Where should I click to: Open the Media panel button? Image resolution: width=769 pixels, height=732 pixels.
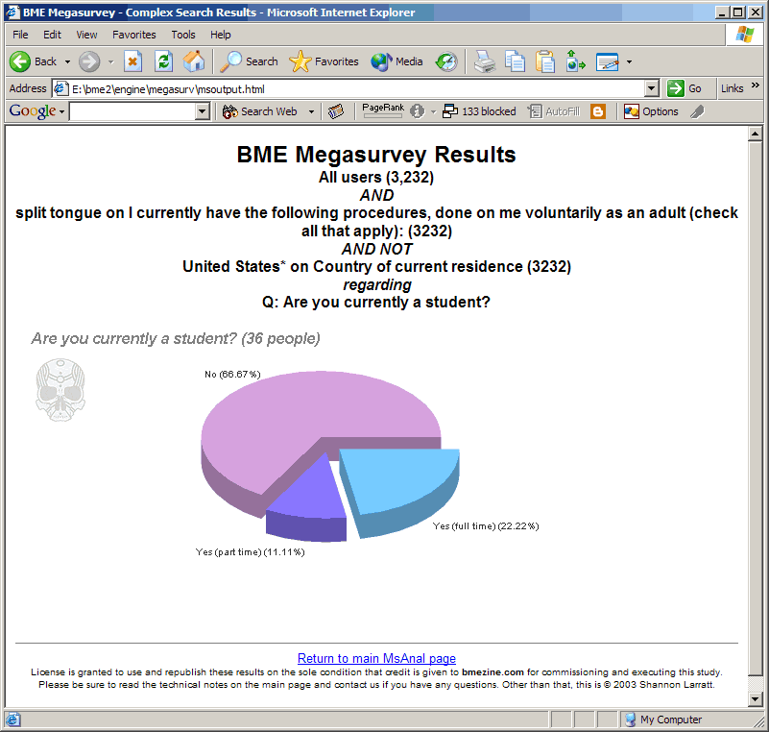(397, 61)
